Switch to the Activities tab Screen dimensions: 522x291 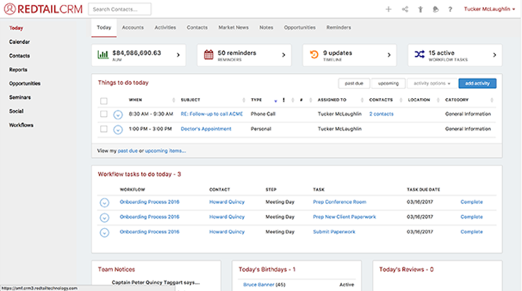[165, 28]
